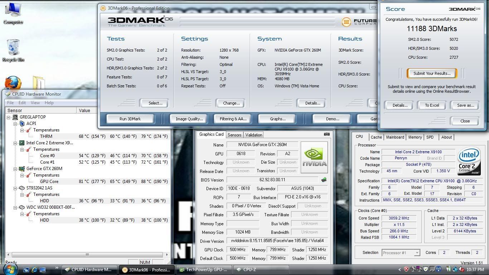The image size is (489, 275).
Task: Collapse the GREGLAPTOP tree node
Action: pos(9,117)
